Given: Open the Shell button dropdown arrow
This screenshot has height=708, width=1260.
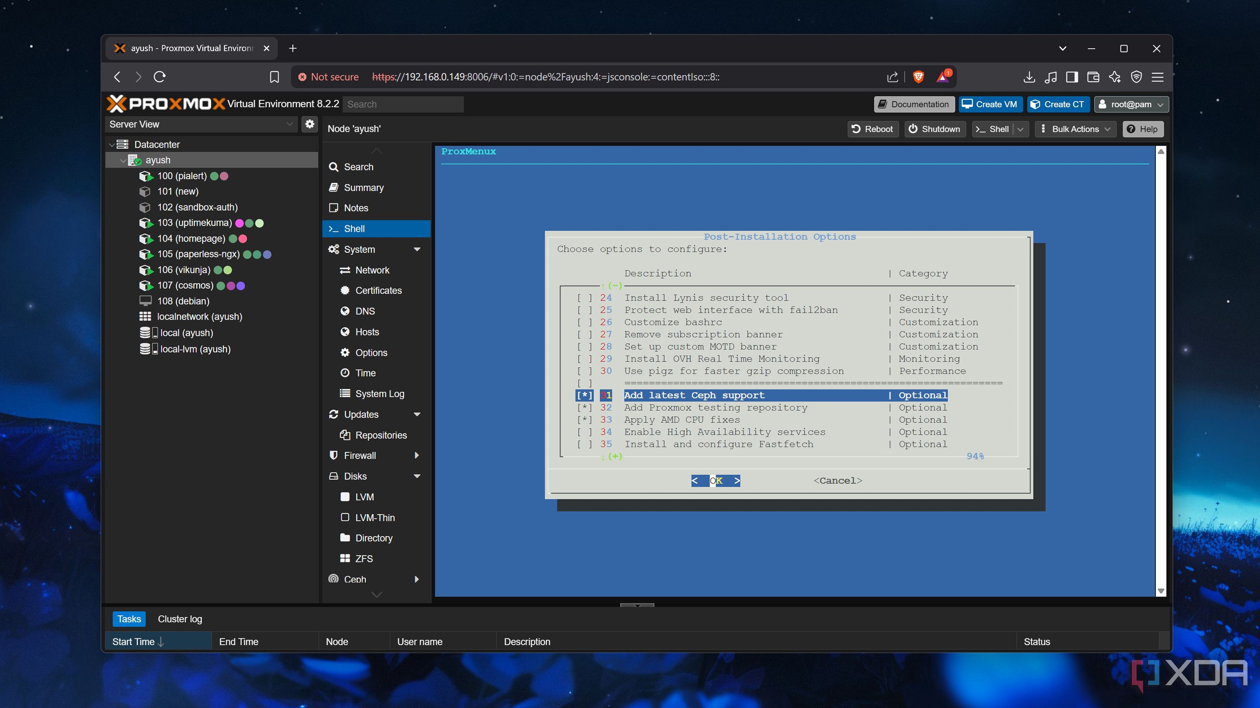Looking at the screenshot, I should [x=1021, y=129].
